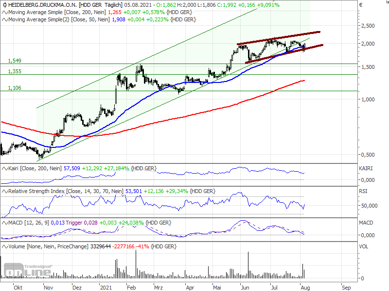Select the 1,355 horizontal level label

(x=14, y=71)
